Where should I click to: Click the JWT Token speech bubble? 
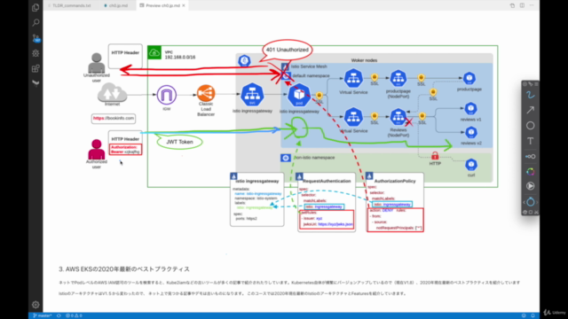tap(179, 142)
